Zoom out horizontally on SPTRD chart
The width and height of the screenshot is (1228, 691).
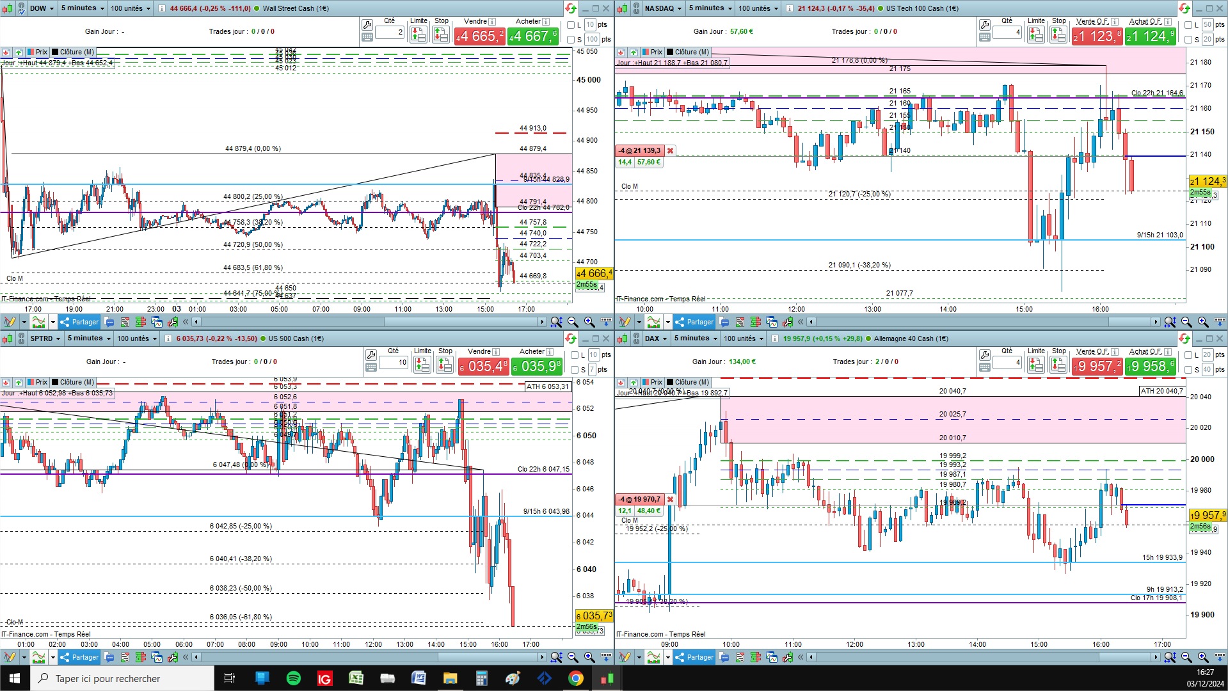573,657
